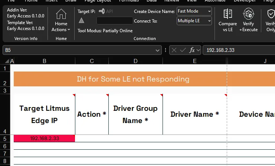Run the Verify +Execute gear icon

point(248,14)
